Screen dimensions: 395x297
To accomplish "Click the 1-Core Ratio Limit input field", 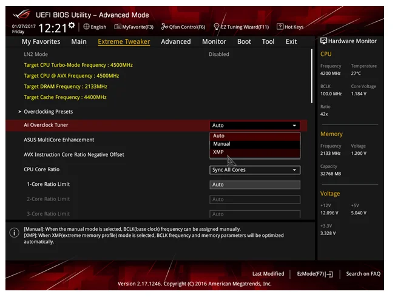I will click(x=255, y=185).
